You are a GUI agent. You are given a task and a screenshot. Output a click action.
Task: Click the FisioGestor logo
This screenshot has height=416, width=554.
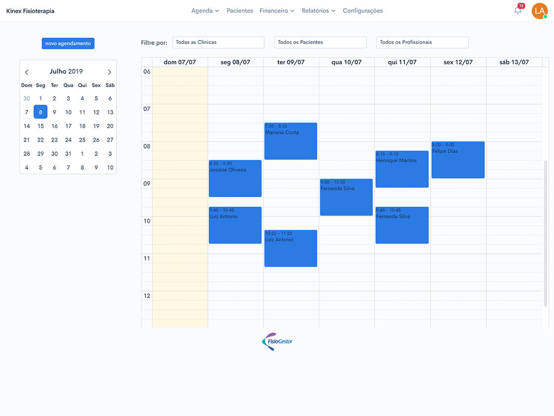point(277,341)
